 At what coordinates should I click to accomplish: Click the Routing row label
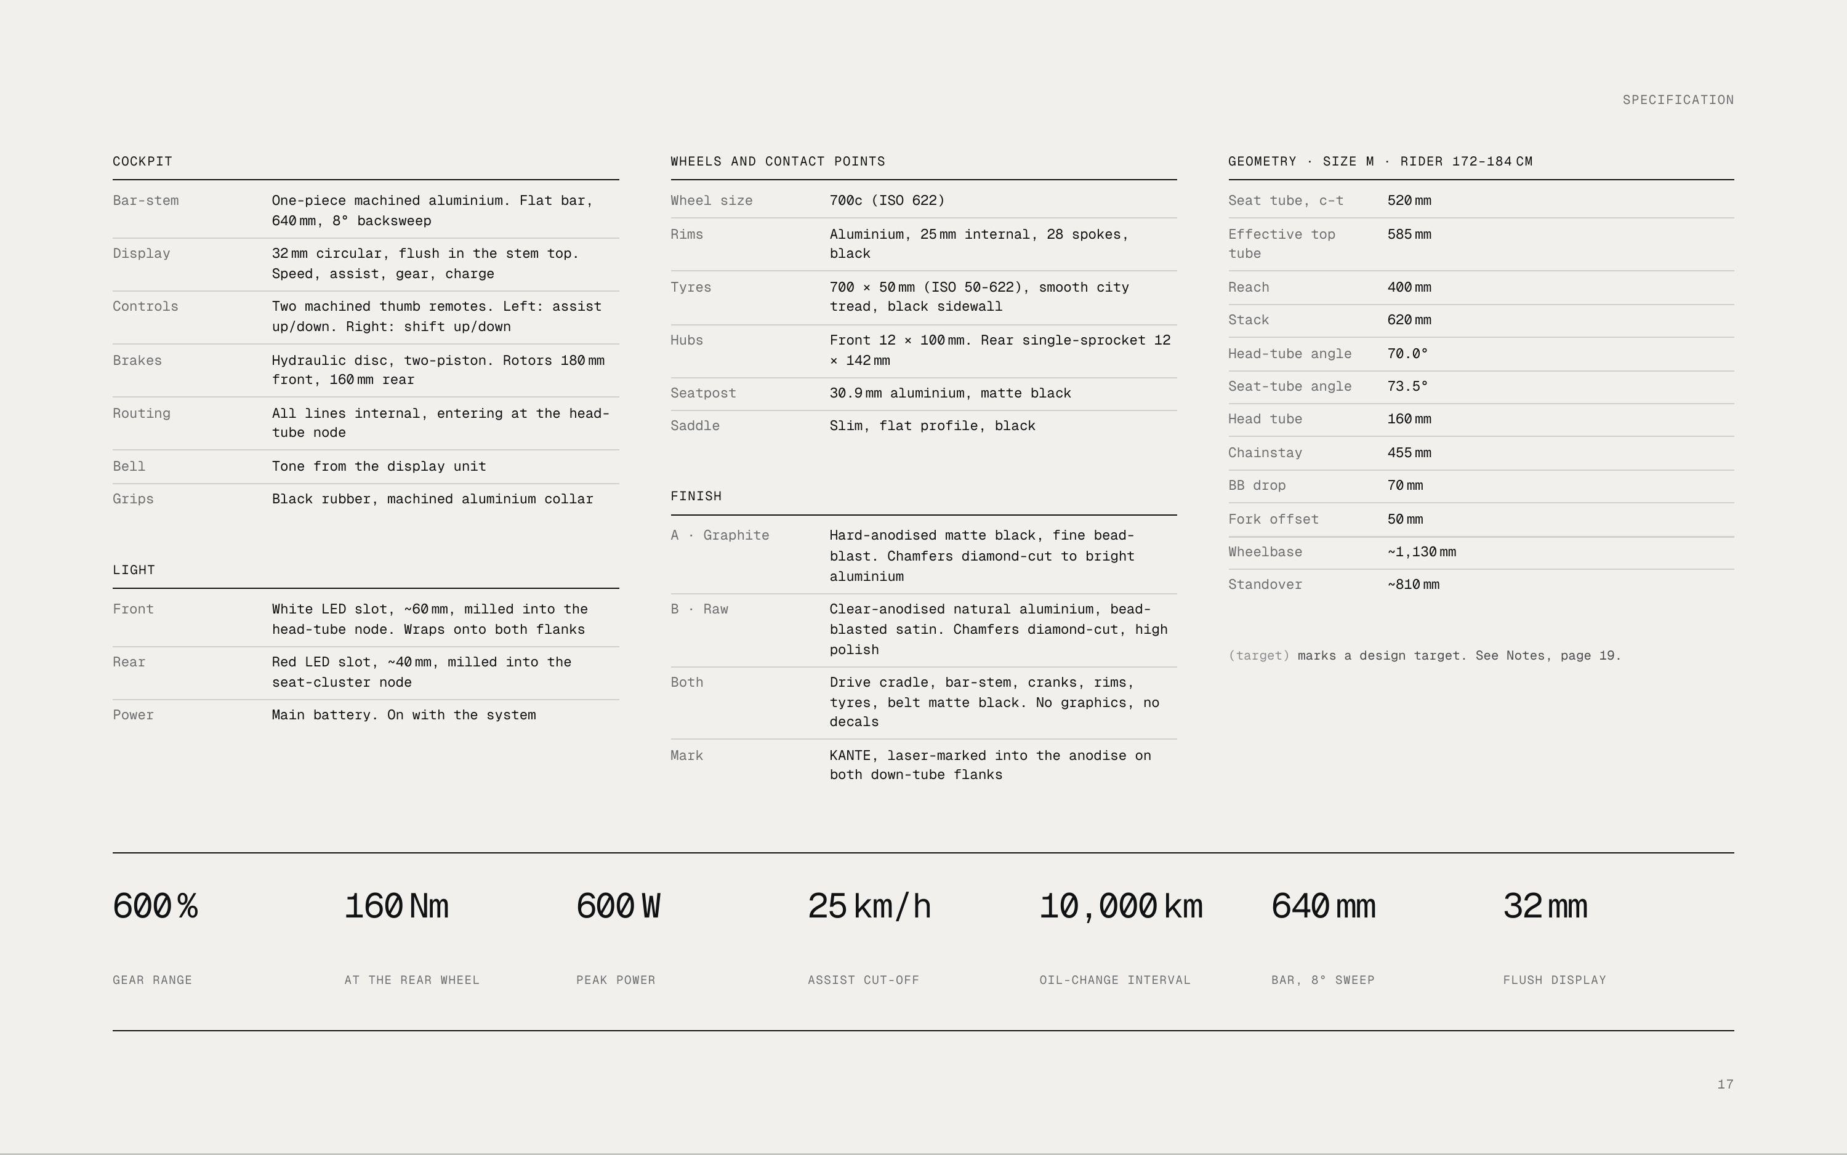pos(142,414)
